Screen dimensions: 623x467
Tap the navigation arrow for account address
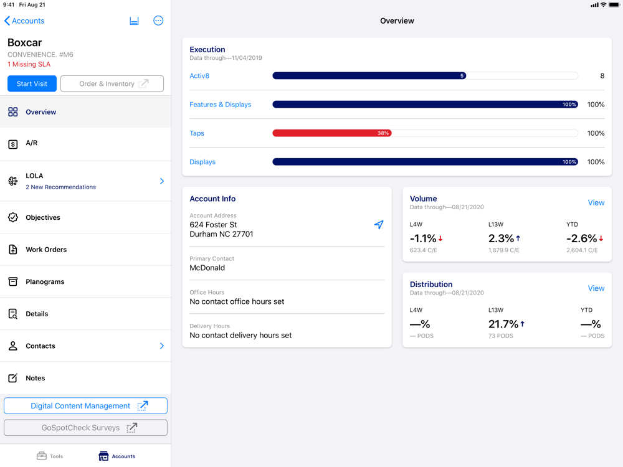(x=379, y=225)
